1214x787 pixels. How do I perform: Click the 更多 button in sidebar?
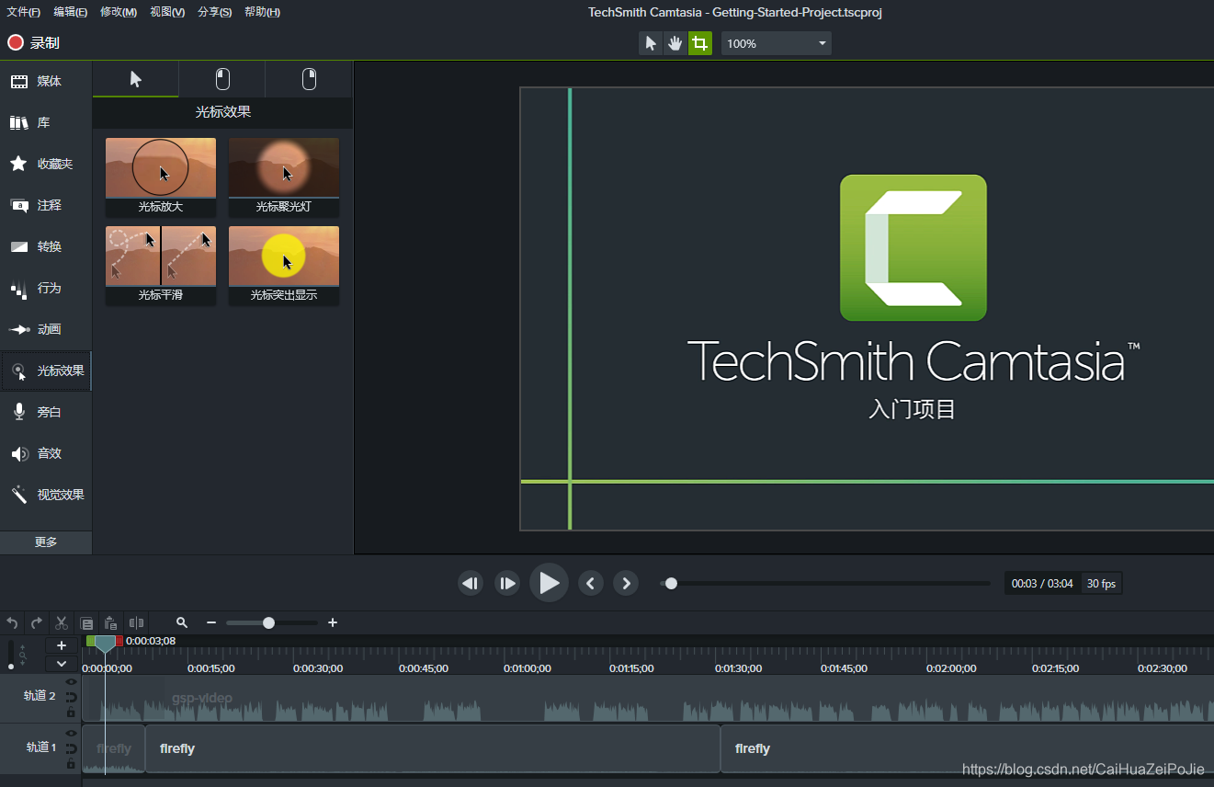coord(46,542)
